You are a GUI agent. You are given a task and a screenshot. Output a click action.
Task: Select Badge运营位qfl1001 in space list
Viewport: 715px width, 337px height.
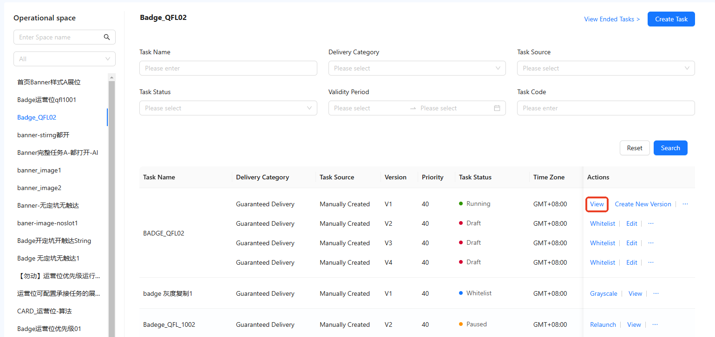tap(46, 100)
